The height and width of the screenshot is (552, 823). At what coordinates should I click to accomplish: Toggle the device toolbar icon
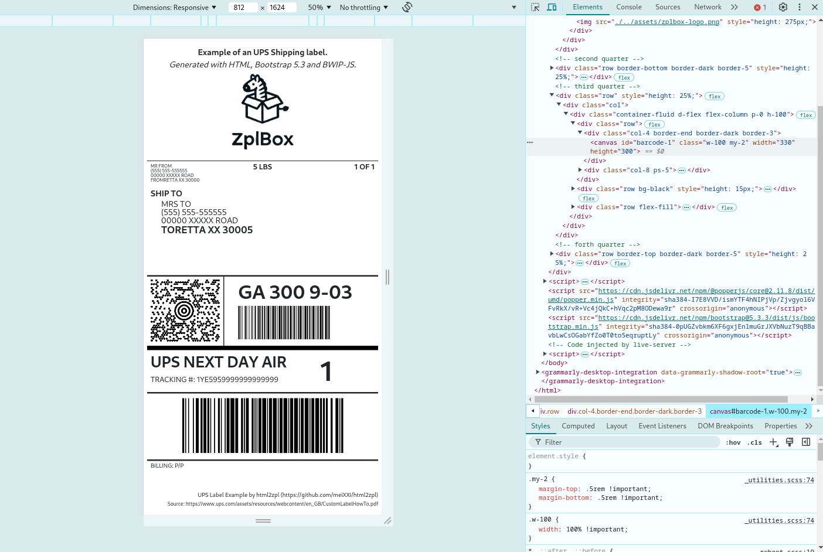point(552,7)
